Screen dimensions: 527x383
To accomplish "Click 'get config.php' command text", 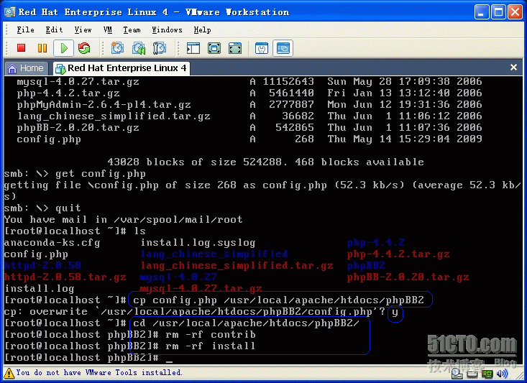I will click(x=101, y=174).
